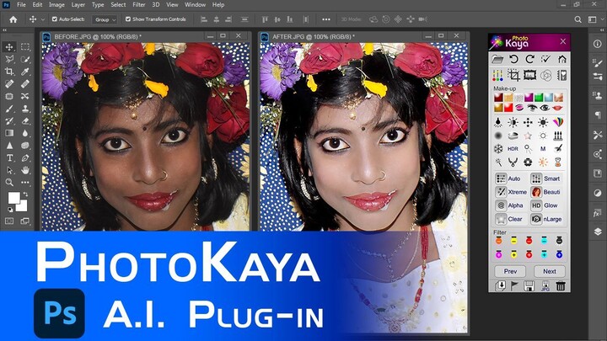Click the white foreground color swatch
The width and height of the screenshot is (607, 341).
(x=13, y=198)
